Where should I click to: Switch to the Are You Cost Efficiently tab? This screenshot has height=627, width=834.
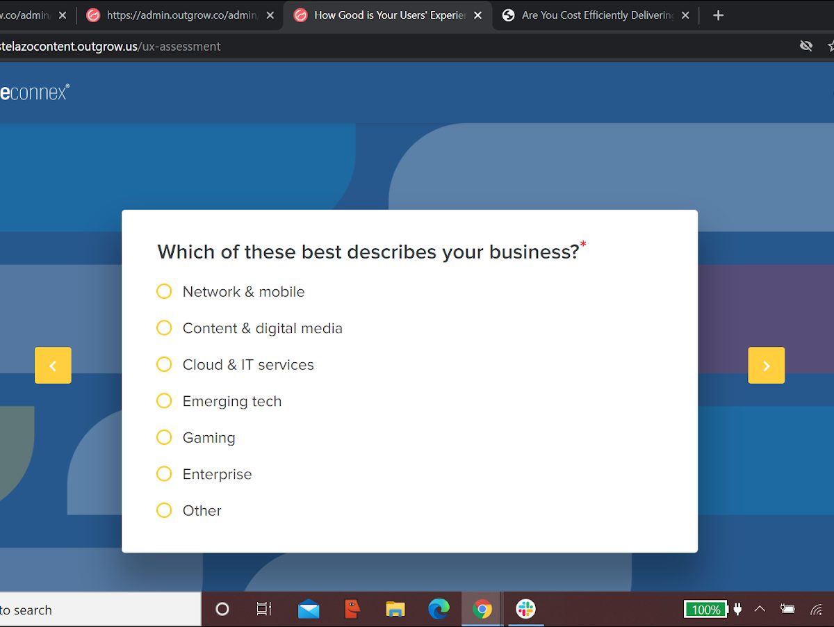pos(596,15)
